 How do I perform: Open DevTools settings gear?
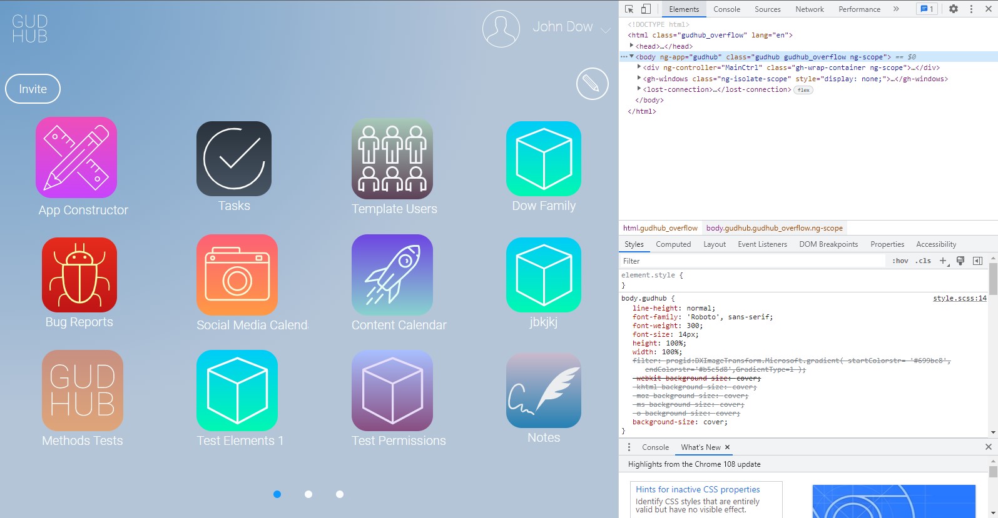[x=953, y=9]
